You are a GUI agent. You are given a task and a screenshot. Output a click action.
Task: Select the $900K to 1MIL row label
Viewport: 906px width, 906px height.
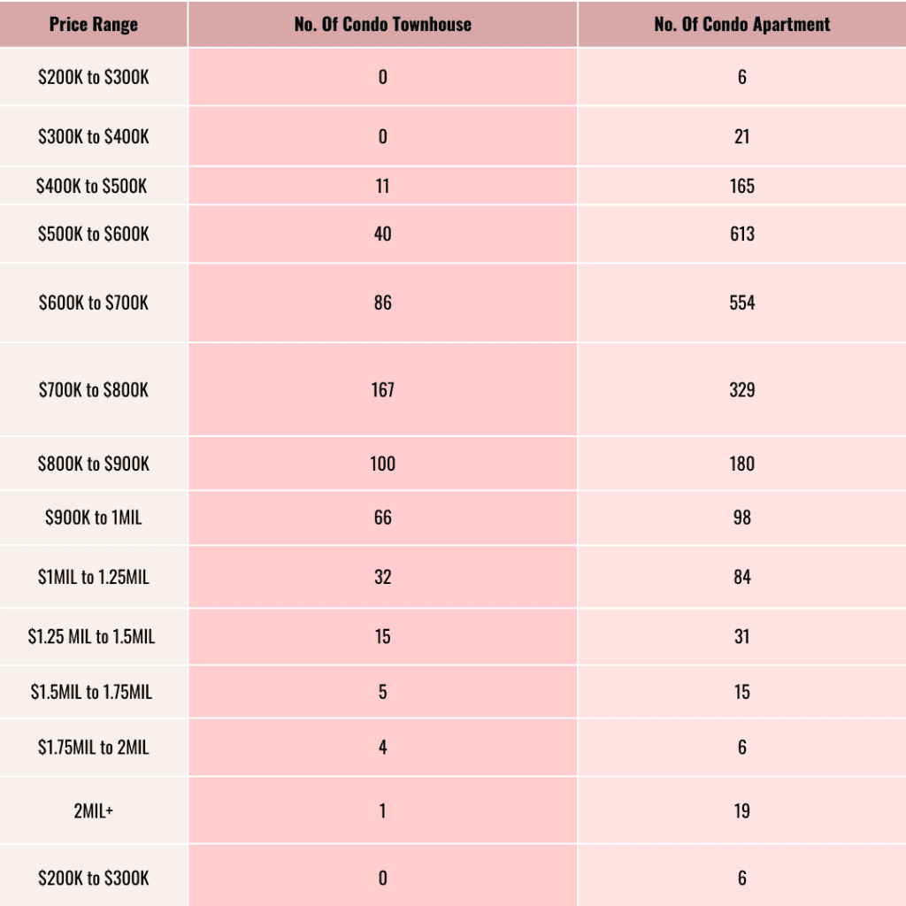(x=94, y=518)
